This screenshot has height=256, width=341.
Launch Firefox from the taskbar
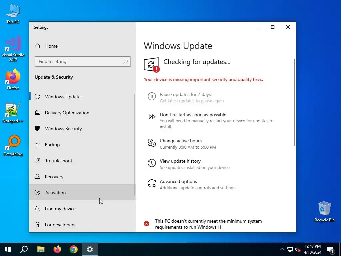pos(57,249)
